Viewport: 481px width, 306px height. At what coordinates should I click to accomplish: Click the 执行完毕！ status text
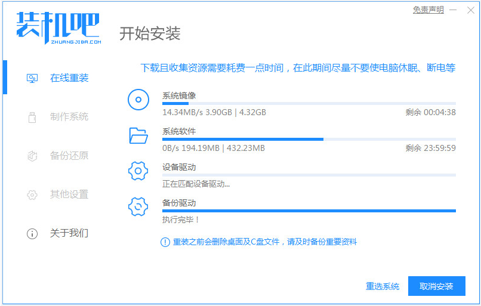coord(181,220)
